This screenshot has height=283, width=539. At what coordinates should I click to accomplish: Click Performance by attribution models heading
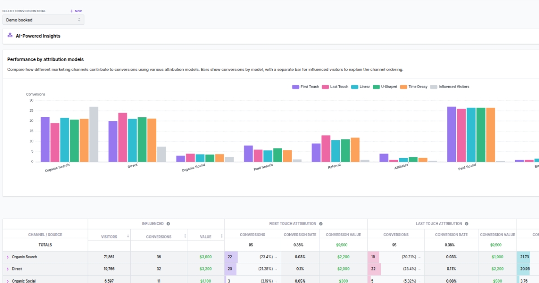point(45,59)
